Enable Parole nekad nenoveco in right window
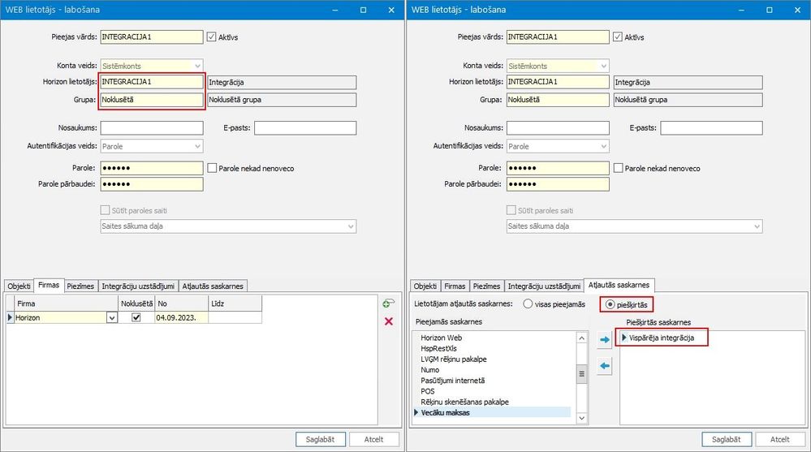 [618, 168]
